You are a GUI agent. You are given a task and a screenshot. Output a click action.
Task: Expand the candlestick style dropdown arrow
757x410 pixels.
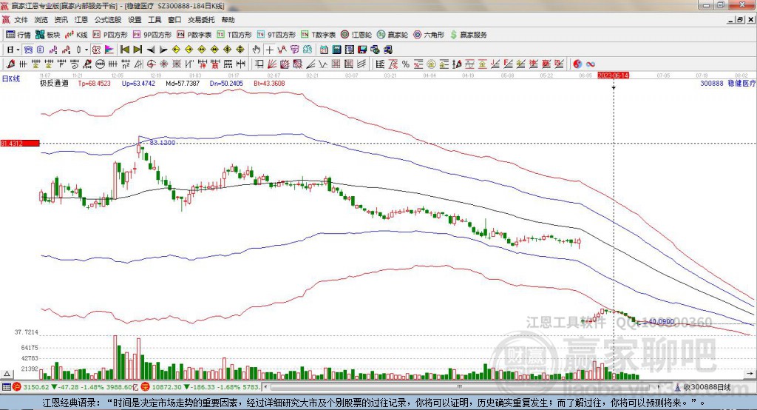[x=86, y=50]
